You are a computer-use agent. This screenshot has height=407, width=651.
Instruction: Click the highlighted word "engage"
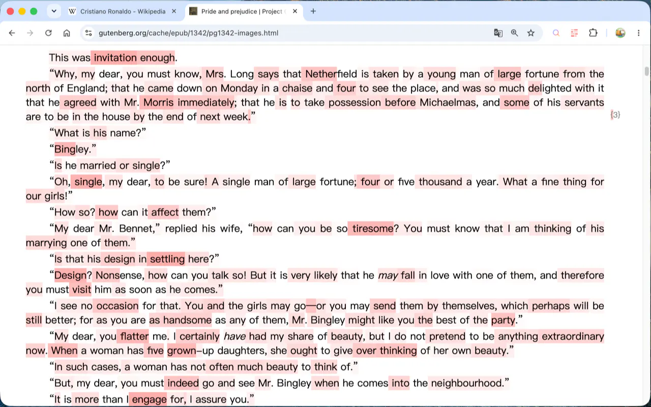149,399
